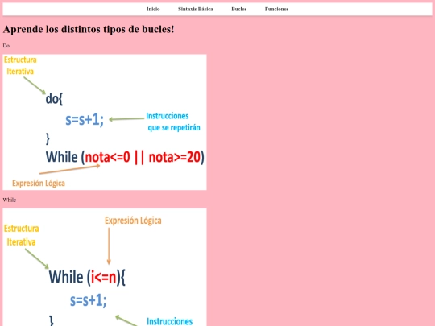Select the Bucles menu item
This screenshot has height=326, width=435.
click(239, 9)
